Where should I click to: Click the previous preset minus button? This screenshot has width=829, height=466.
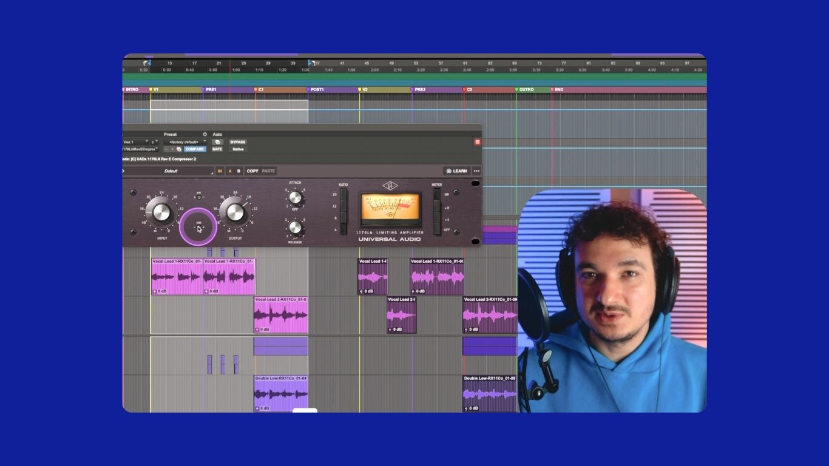tap(166, 149)
